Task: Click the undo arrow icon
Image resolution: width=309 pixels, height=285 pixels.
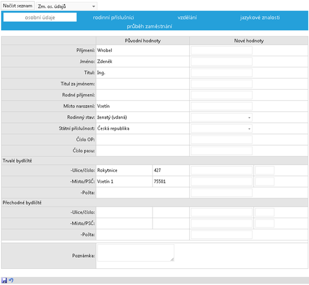Action: tap(11, 281)
